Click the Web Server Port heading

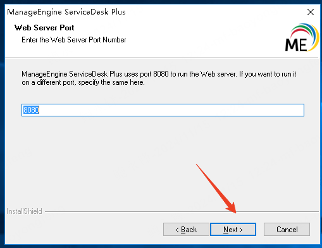[x=44, y=28]
